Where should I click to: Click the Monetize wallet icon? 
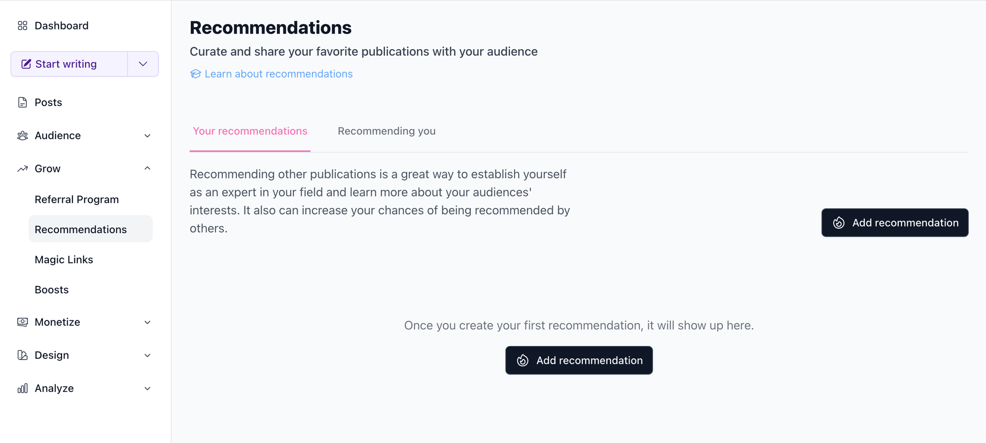(x=22, y=322)
